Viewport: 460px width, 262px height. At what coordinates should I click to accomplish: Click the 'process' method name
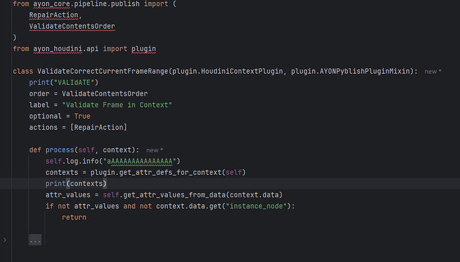point(59,150)
